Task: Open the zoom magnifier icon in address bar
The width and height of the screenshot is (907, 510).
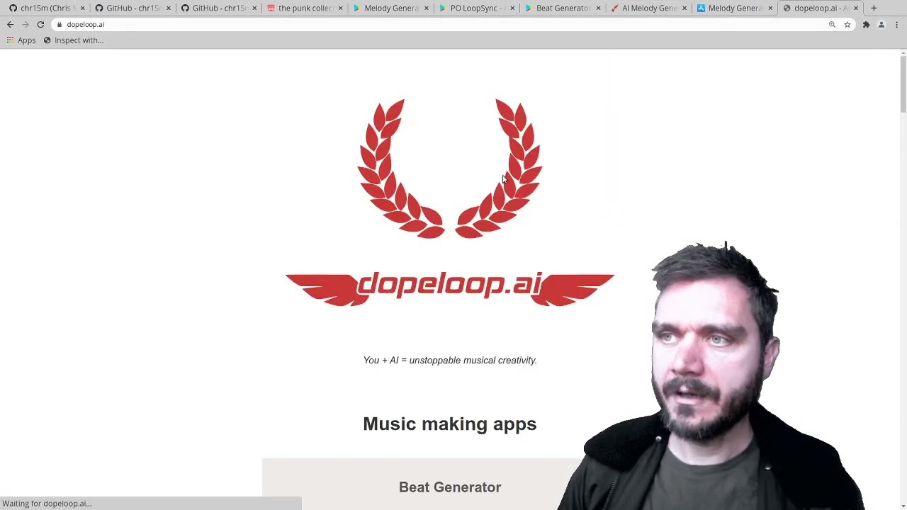Action: [x=832, y=24]
